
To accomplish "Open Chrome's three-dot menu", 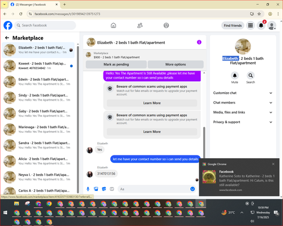I will (278, 14).
